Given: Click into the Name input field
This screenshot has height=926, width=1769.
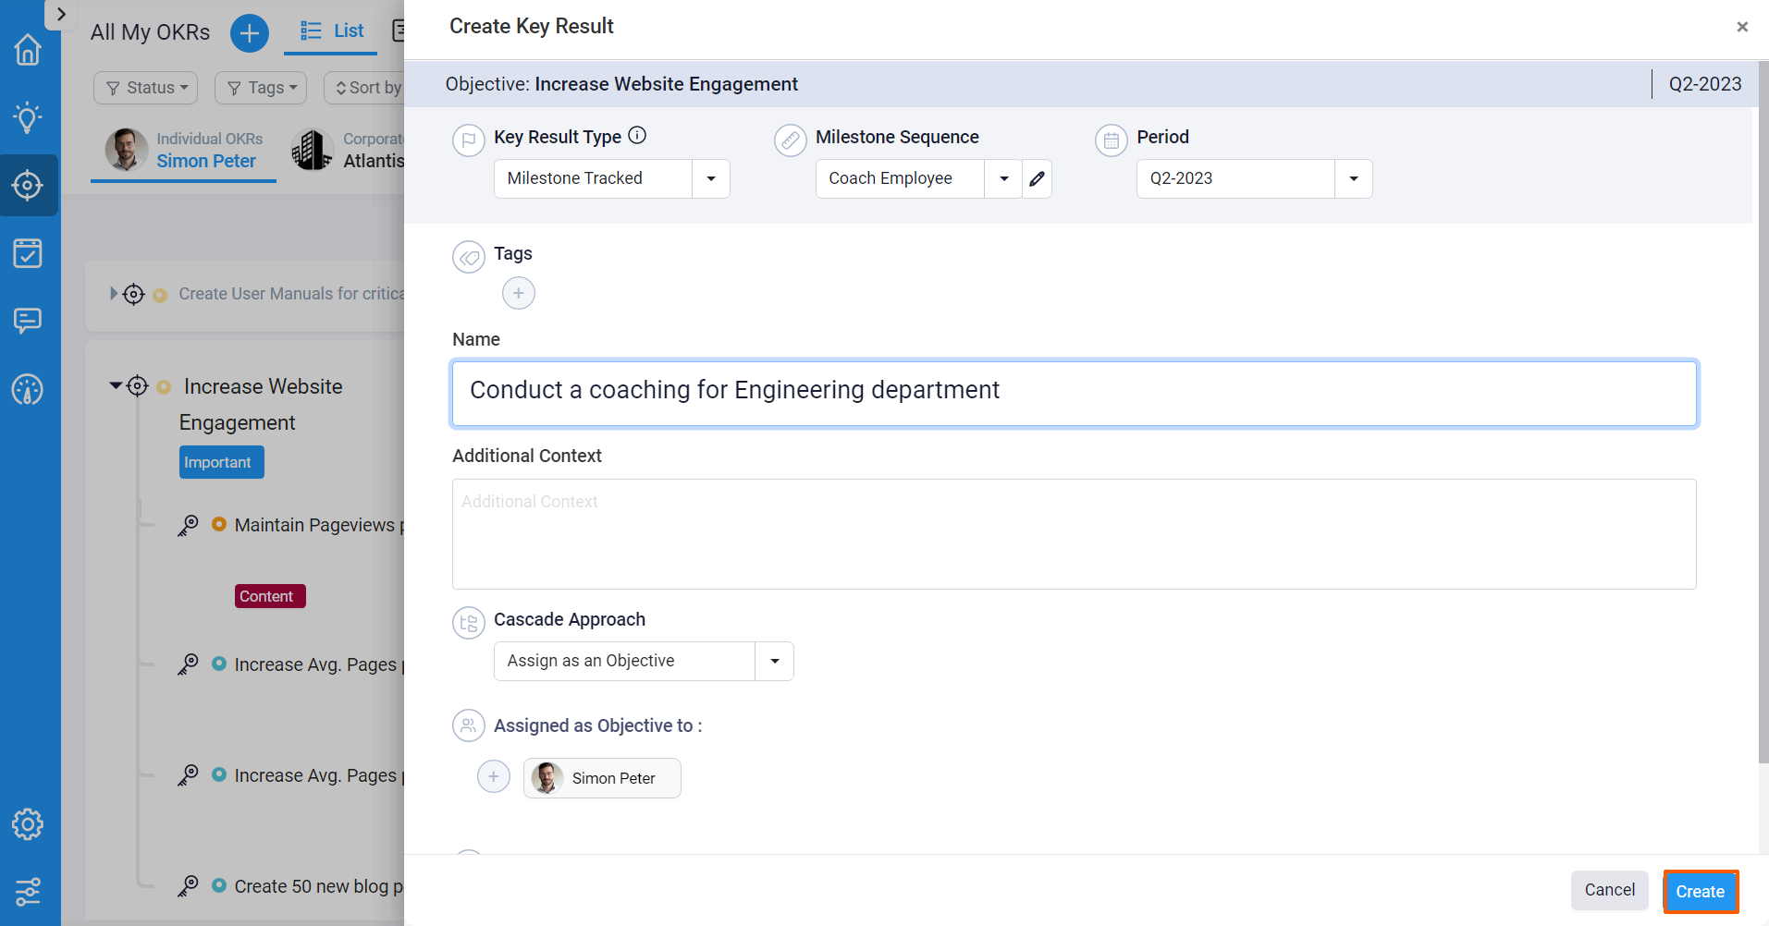Looking at the screenshot, I should [1074, 394].
